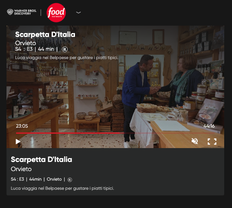Click the AL rating badge below the player
The image size is (232, 208).
point(70,180)
